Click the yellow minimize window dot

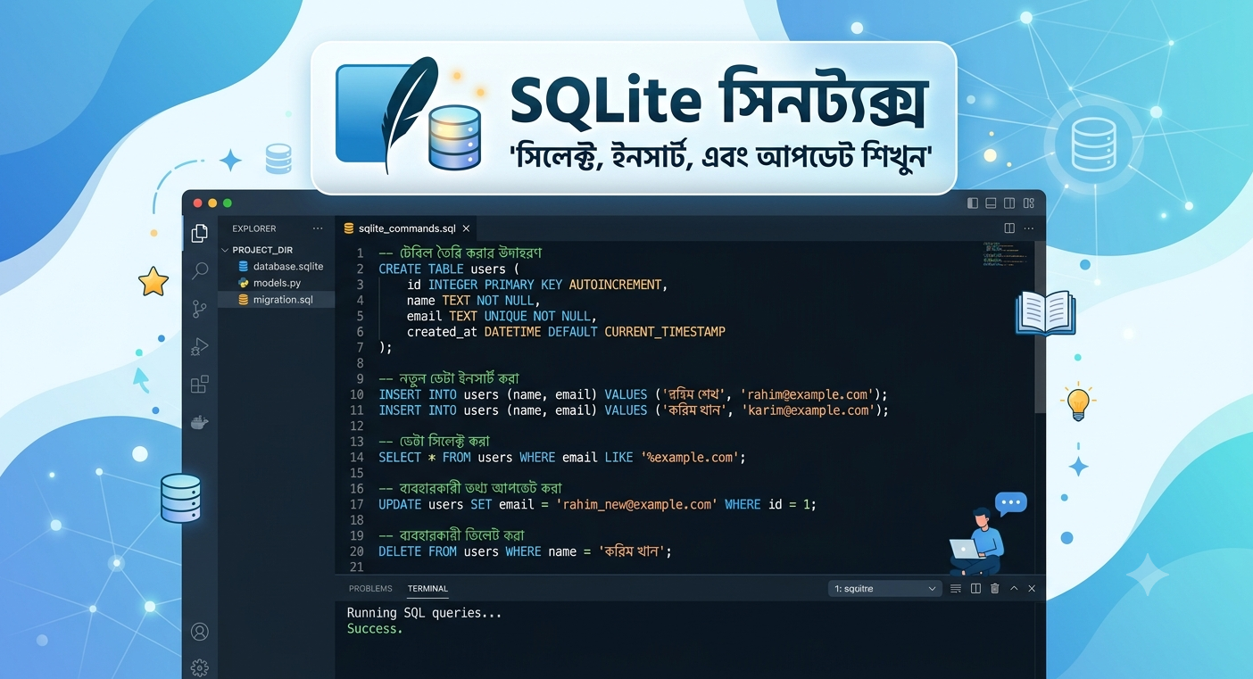coord(212,203)
